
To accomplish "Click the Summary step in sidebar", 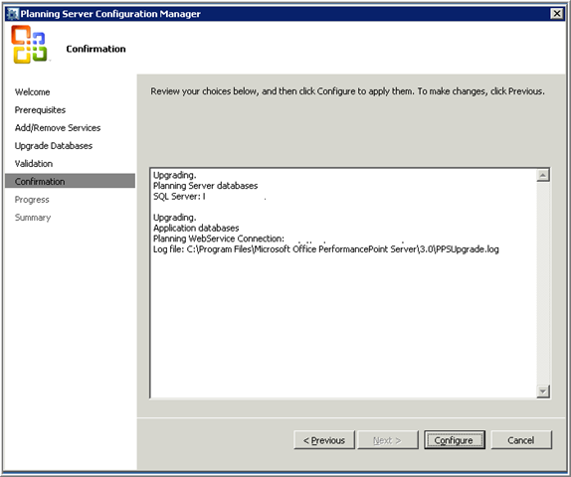I will pos(33,218).
